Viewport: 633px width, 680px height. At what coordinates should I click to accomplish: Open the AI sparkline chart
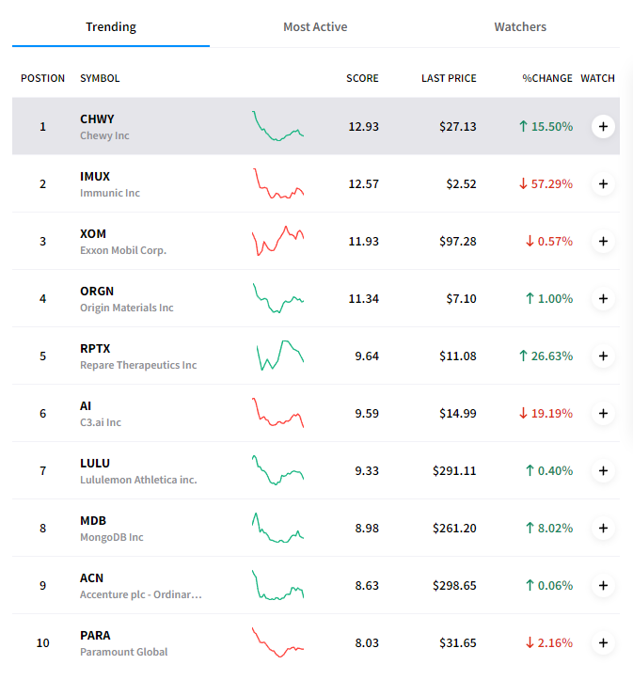click(x=277, y=413)
